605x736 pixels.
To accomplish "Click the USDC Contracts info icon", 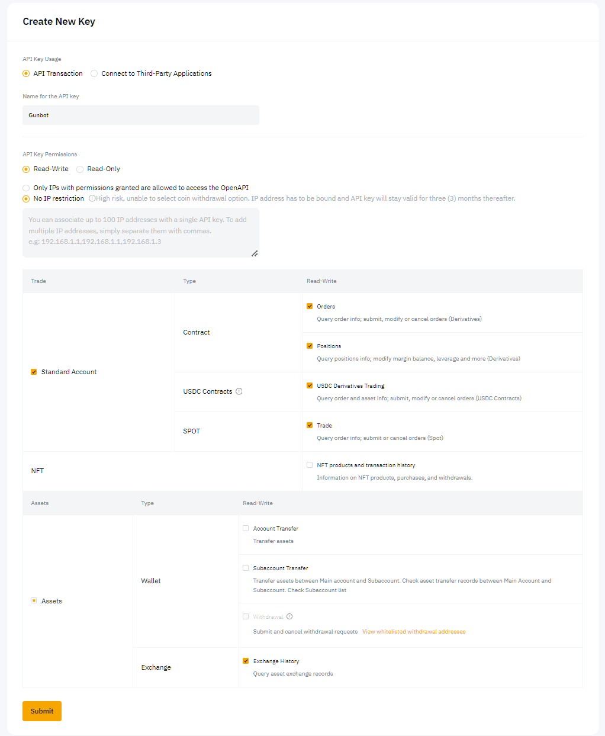I will pos(239,391).
